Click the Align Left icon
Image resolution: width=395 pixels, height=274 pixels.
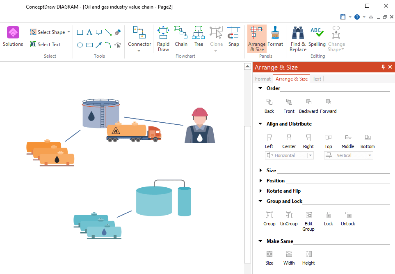(269, 141)
